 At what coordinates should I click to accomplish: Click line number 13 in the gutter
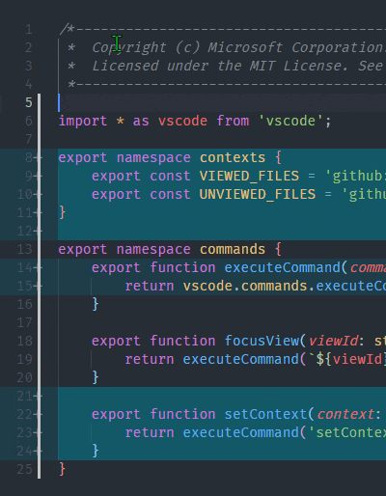pos(25,249)
